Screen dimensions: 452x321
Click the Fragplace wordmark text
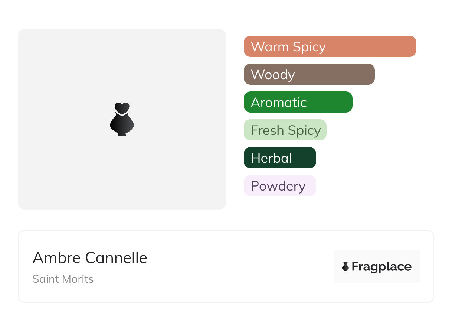[381, 266]
